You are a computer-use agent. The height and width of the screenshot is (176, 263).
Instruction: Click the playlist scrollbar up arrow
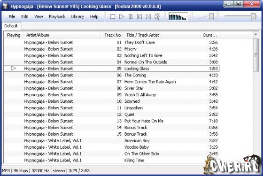(x=256, y=34)
